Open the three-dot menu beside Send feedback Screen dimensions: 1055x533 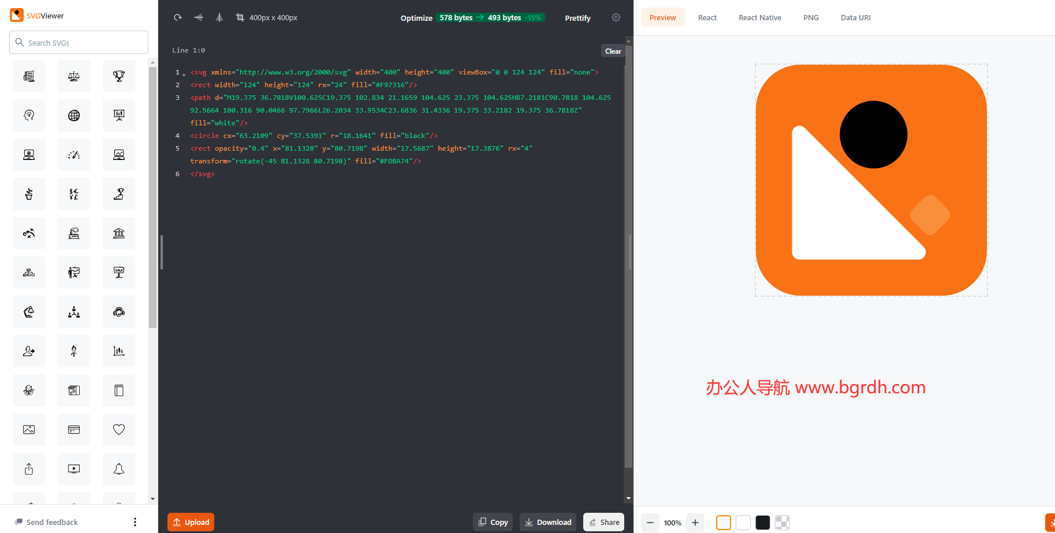pos(135,522)
